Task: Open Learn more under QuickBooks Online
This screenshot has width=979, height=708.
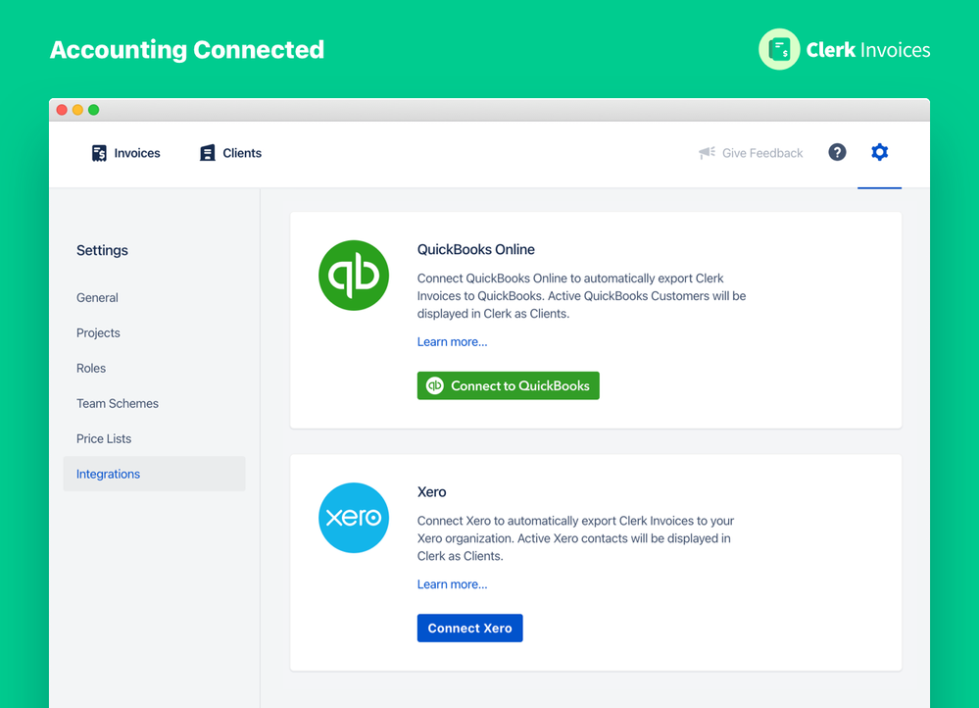Action: coord(452,341)
